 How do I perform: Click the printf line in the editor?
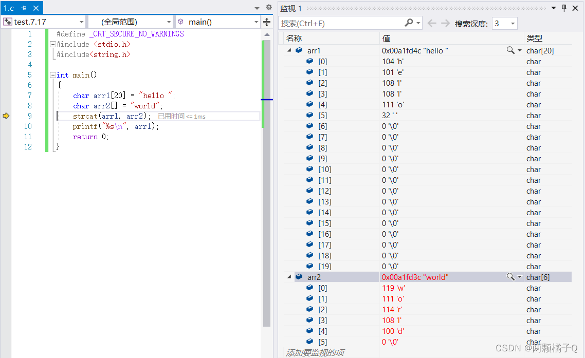point(116,126)
